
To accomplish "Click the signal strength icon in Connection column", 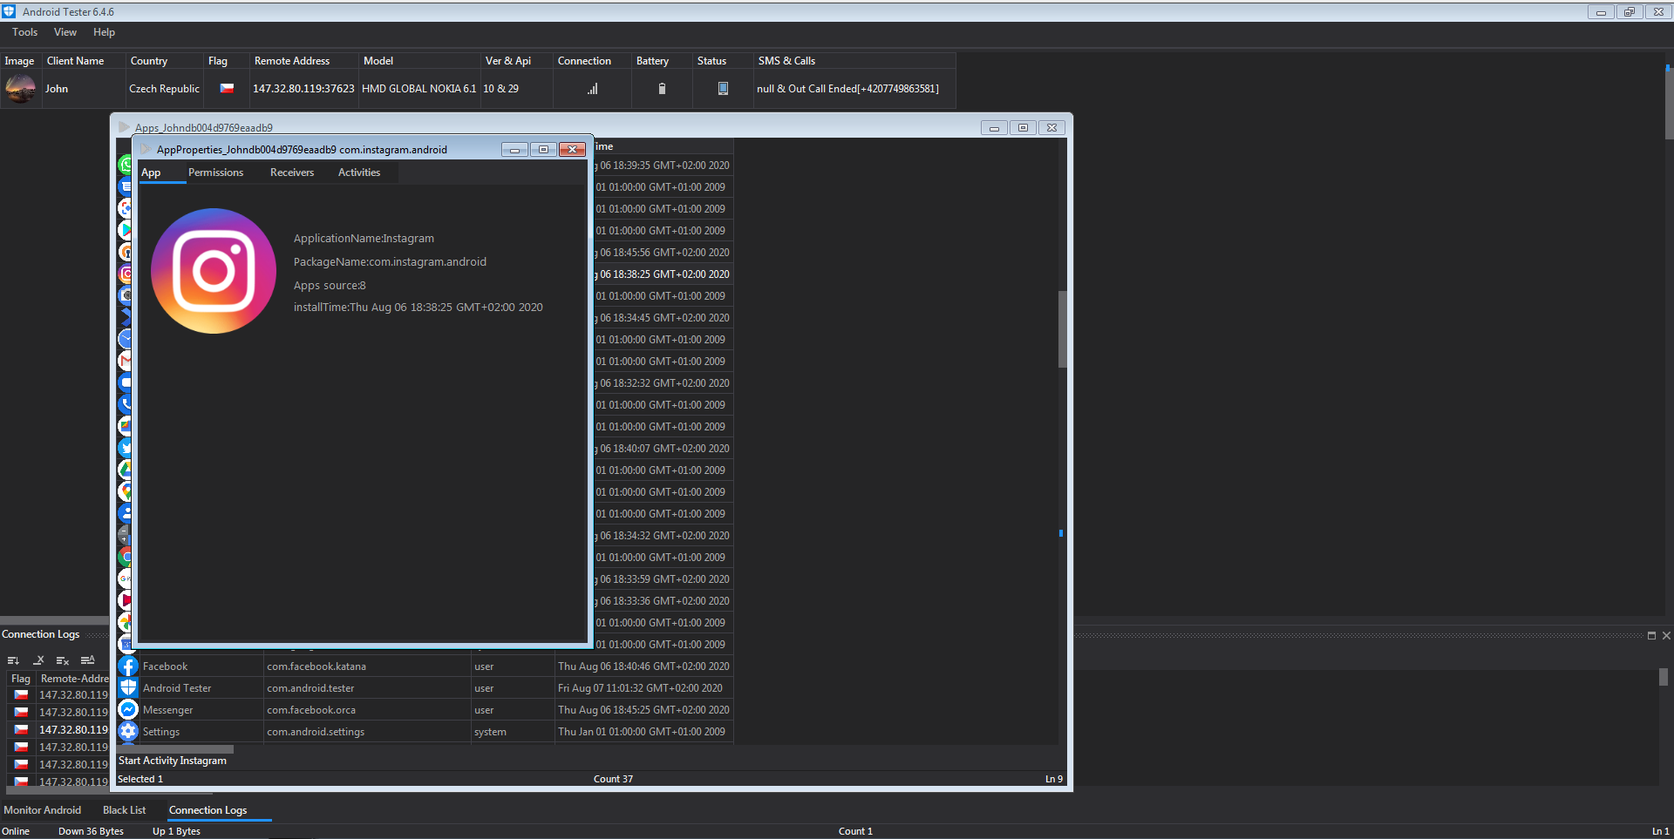I will point(593,89).
